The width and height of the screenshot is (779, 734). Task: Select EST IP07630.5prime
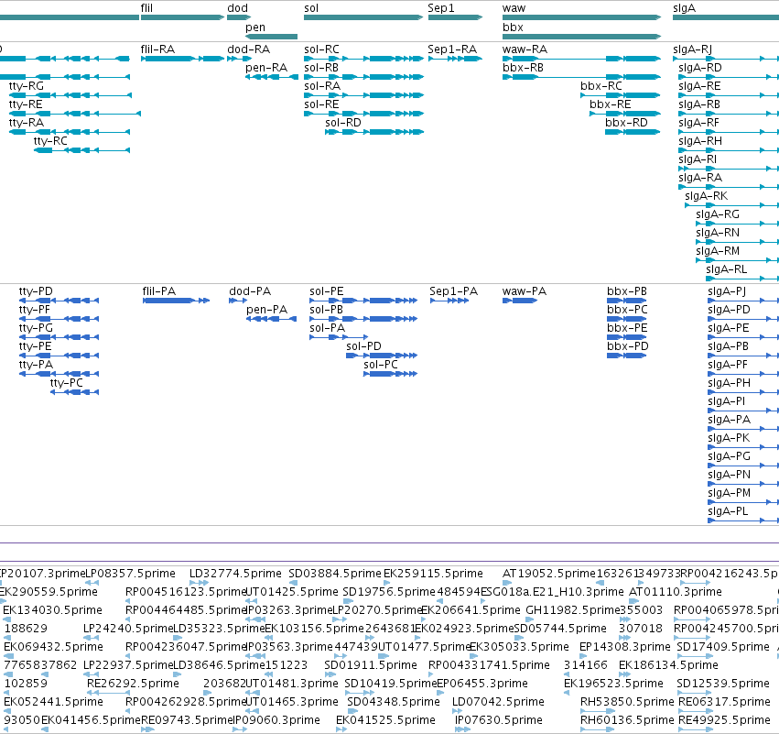(x=462, y=729)
